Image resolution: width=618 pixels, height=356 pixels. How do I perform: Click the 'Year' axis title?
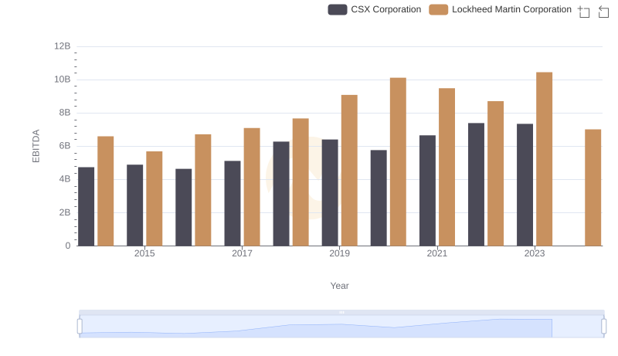click(x=339, y=286)
